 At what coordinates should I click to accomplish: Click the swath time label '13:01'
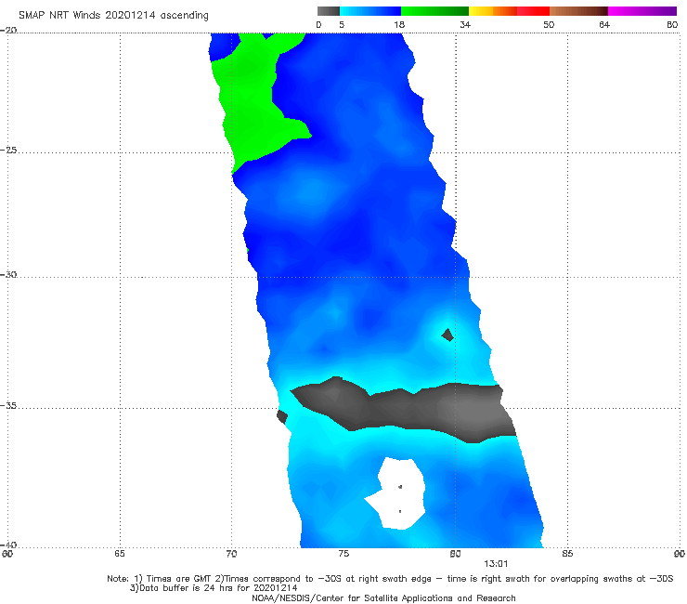(x=496, y=564)
